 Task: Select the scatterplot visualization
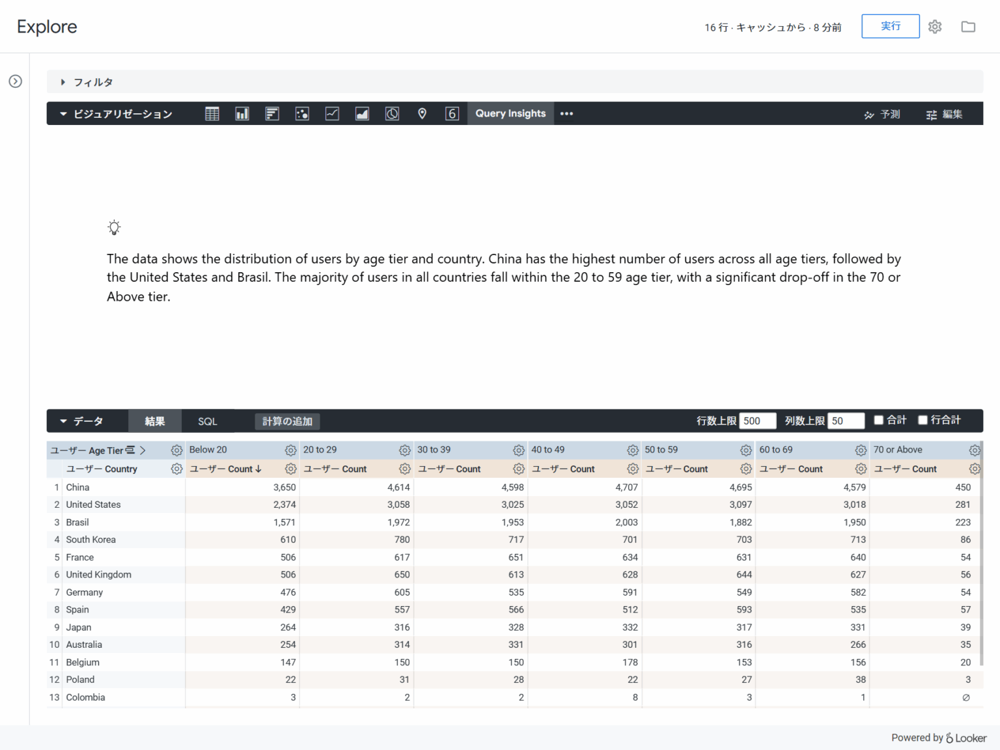pyautogui.click(x=302, y=113)
